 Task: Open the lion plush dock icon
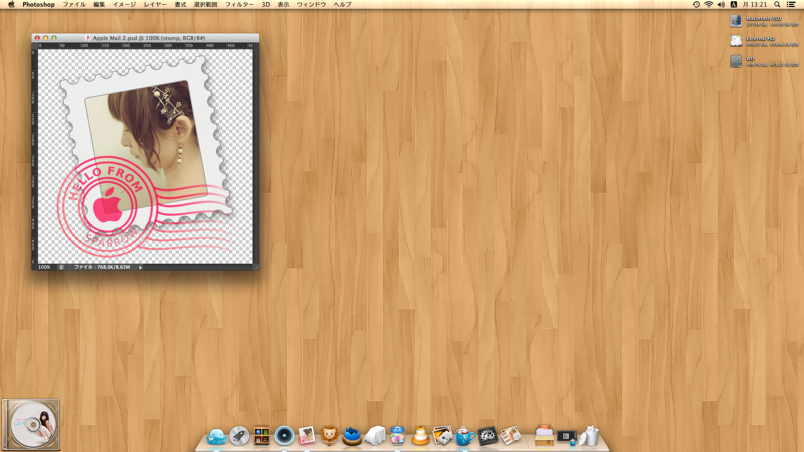click(330, 436)
